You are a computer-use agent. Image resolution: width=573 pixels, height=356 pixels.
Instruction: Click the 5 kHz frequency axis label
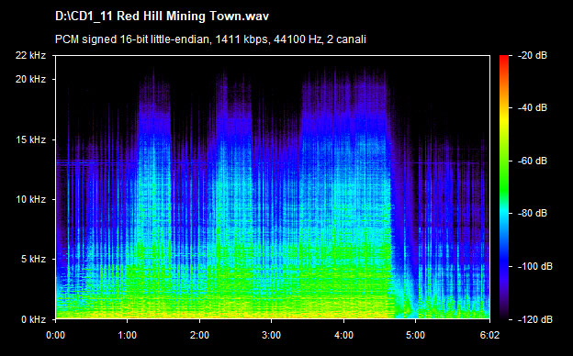[x=33, y=259]
